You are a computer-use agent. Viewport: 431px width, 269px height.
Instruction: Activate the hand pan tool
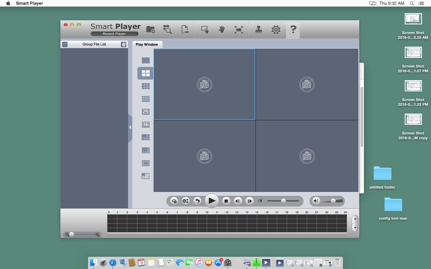tap(222, 29)
